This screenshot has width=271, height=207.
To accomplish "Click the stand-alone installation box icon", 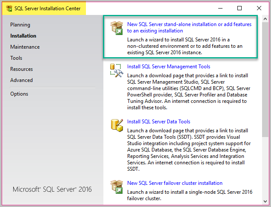I will click(117, 28).
